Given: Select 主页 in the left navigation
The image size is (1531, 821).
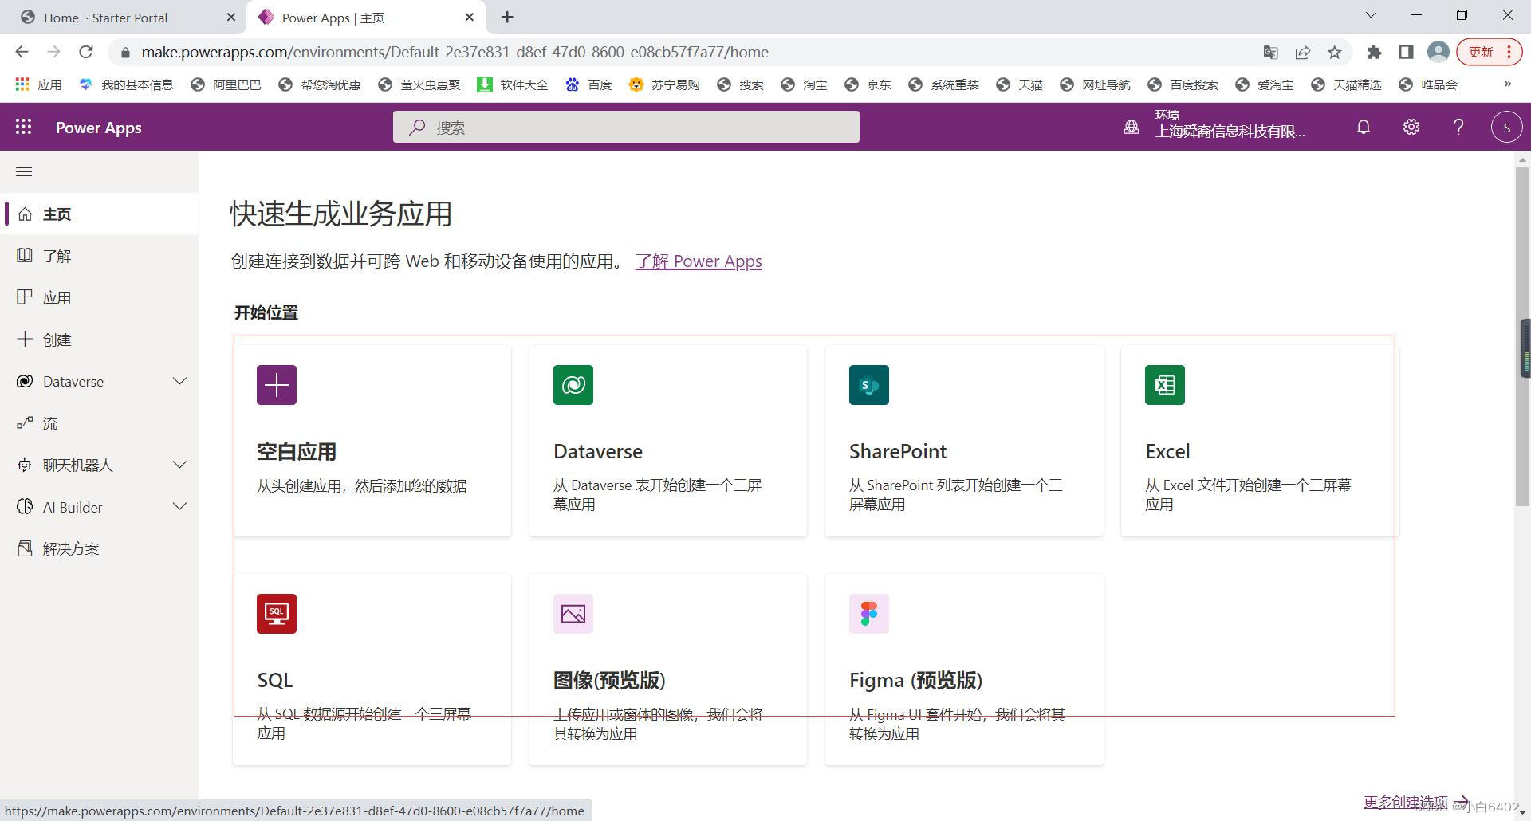Looking at the screenshot, I should [99, 214].
